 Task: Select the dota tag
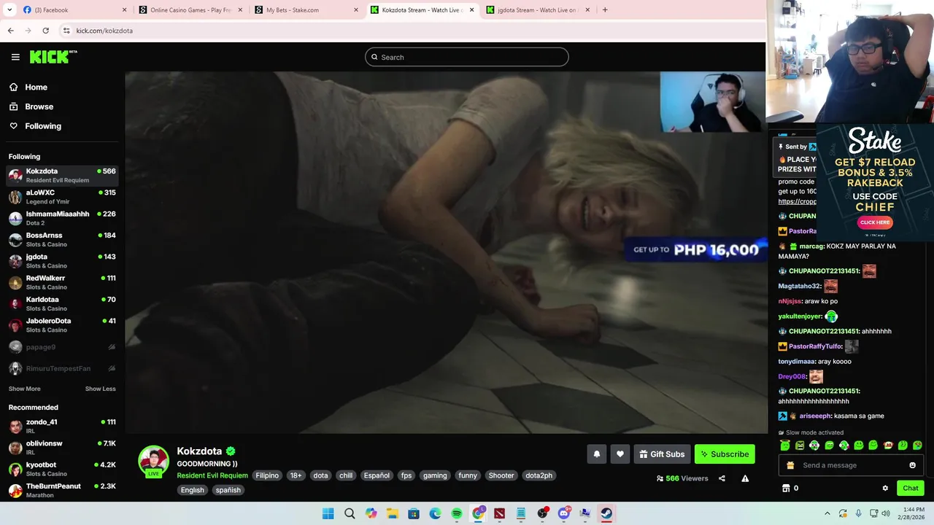tap(320, 475)
